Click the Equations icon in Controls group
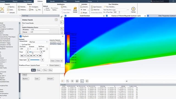The width and height of the screenshot is (176, 99). pos(11,7)
